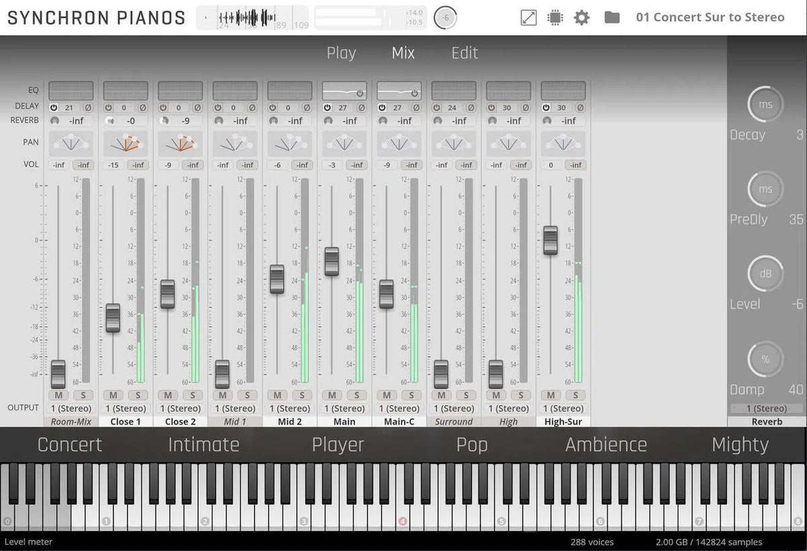Switch to the Edit tab
The image size is (807, 551).
point(464,52)
